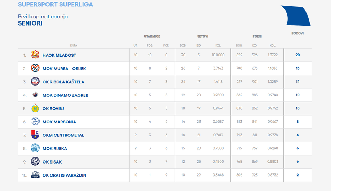The width and height of the screenshot is (339, 191).
Task: Click the OKM Centrometal team logo
Action: coord(35,135)
